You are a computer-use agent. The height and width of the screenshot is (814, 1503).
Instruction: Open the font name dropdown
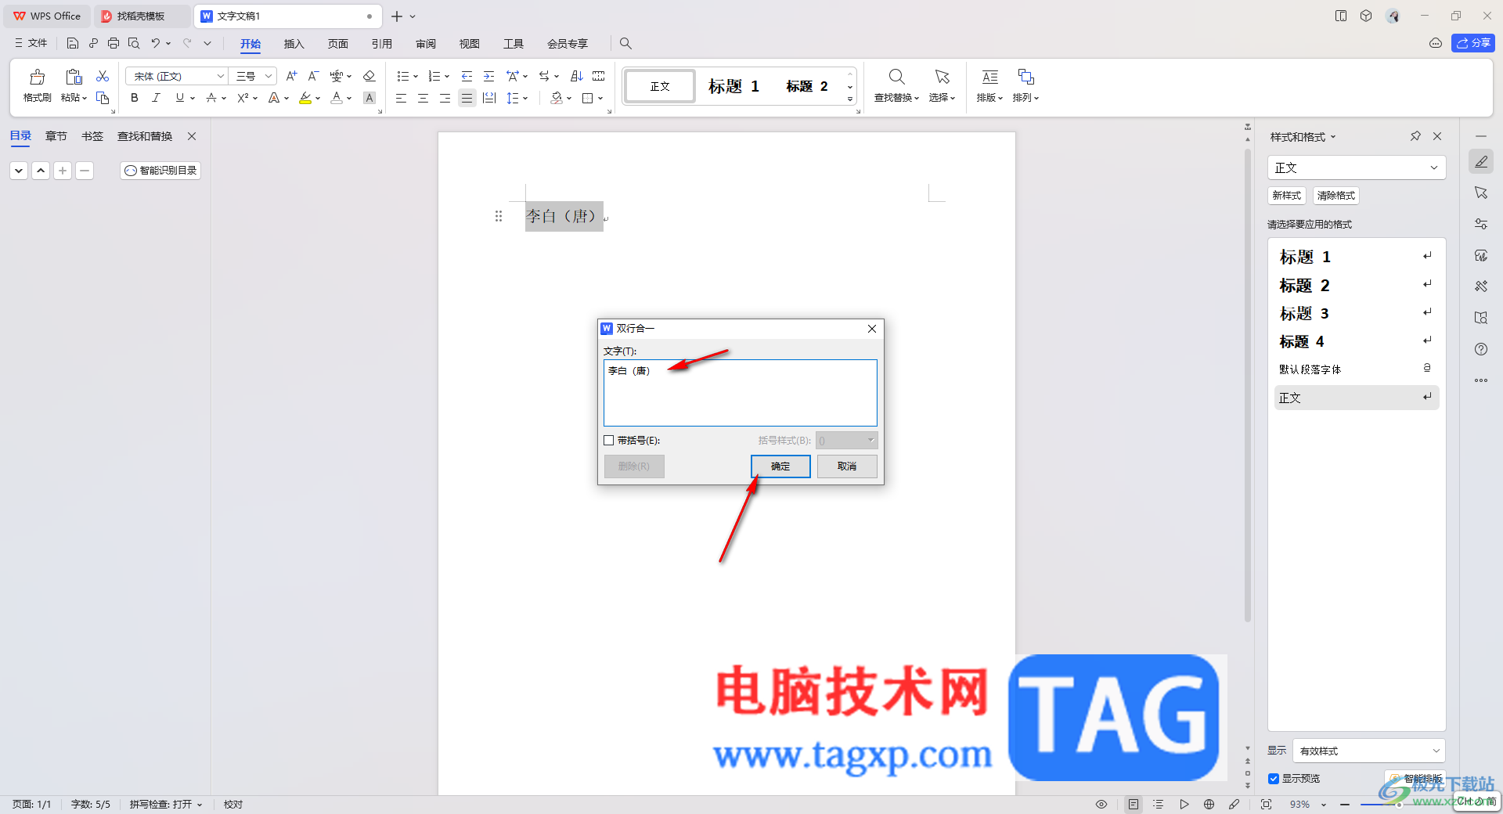point(221,76)
